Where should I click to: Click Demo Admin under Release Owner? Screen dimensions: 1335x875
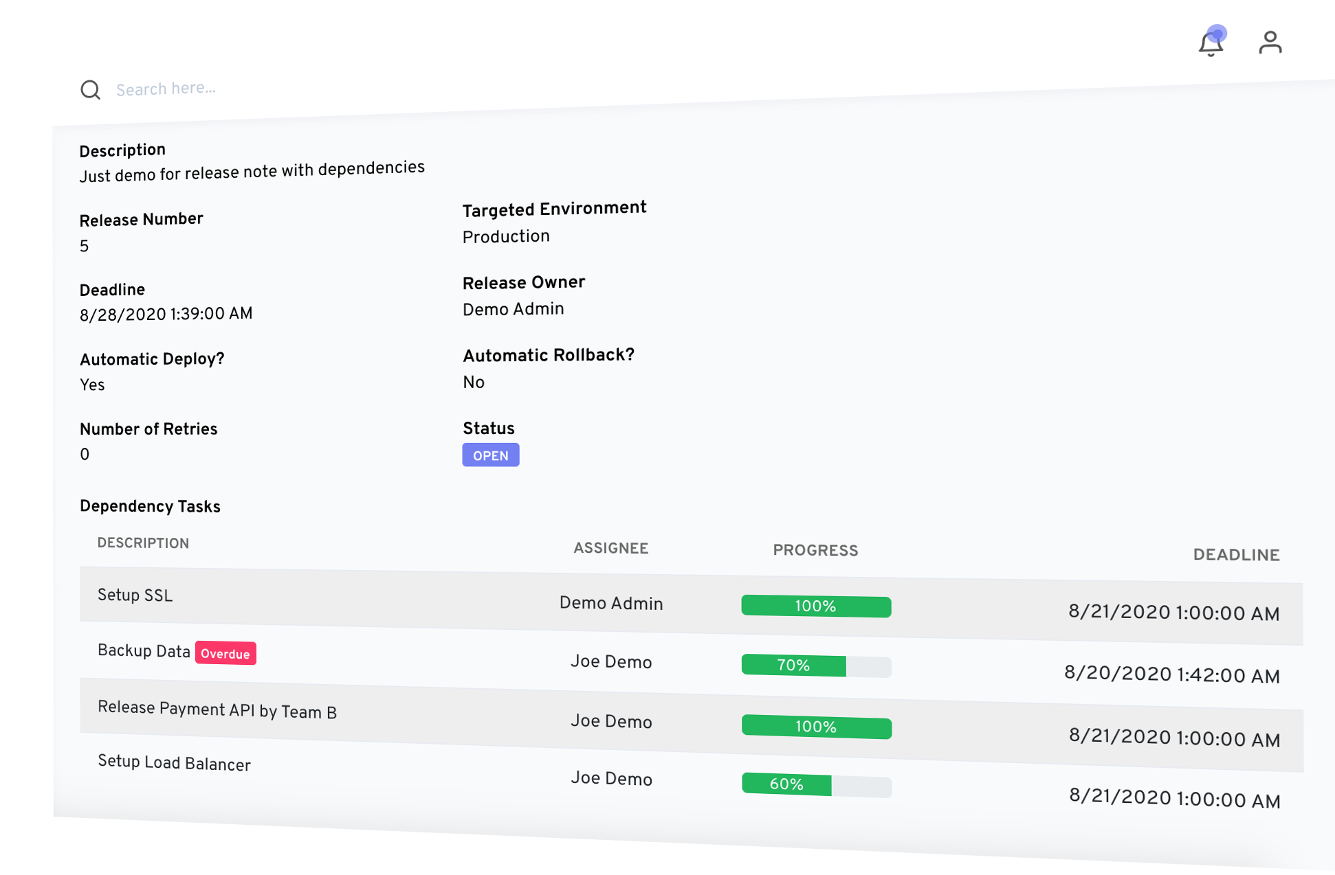pos(513,310)
